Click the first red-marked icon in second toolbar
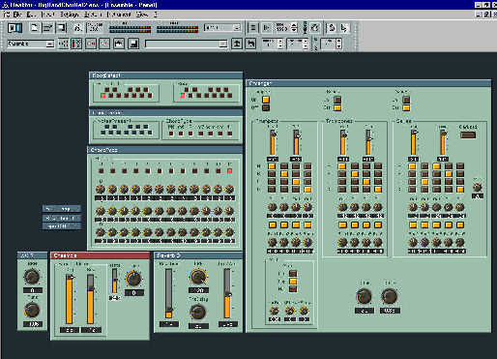The image size is (497, 359). click(x=91, y=44)
